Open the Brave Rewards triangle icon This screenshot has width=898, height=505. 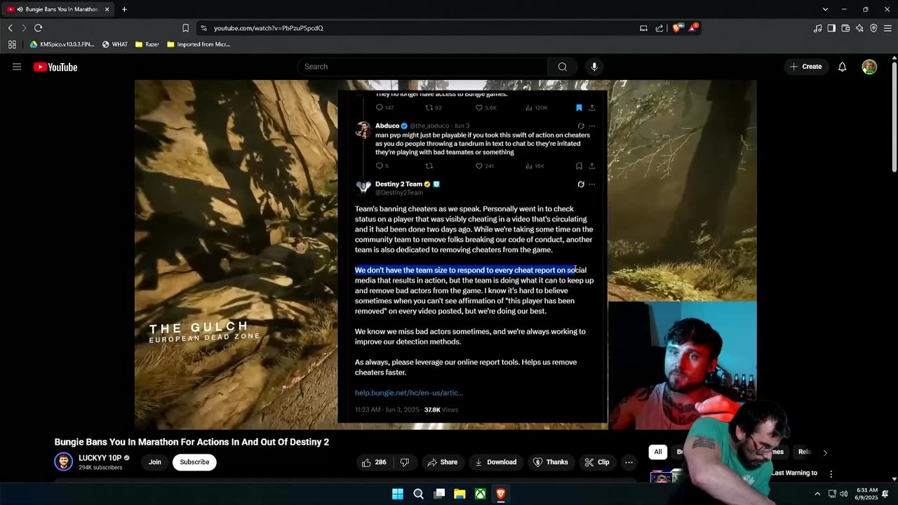click(693, 28)
